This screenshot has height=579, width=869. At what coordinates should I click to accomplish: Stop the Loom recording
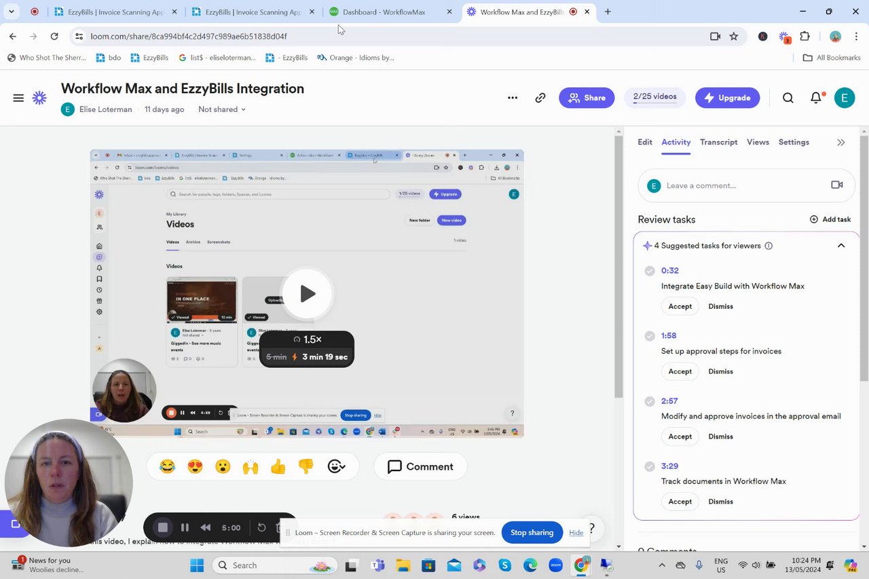point(163,527)
